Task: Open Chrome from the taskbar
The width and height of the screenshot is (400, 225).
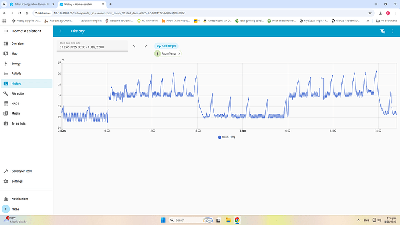Action: [x=237, y=220]
